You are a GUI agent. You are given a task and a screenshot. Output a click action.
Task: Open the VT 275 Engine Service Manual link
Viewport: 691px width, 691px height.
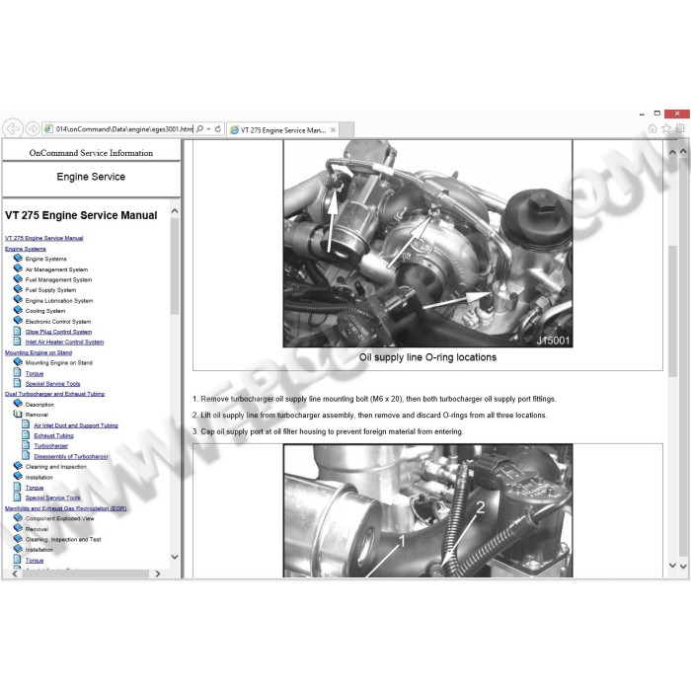point(43,238)
